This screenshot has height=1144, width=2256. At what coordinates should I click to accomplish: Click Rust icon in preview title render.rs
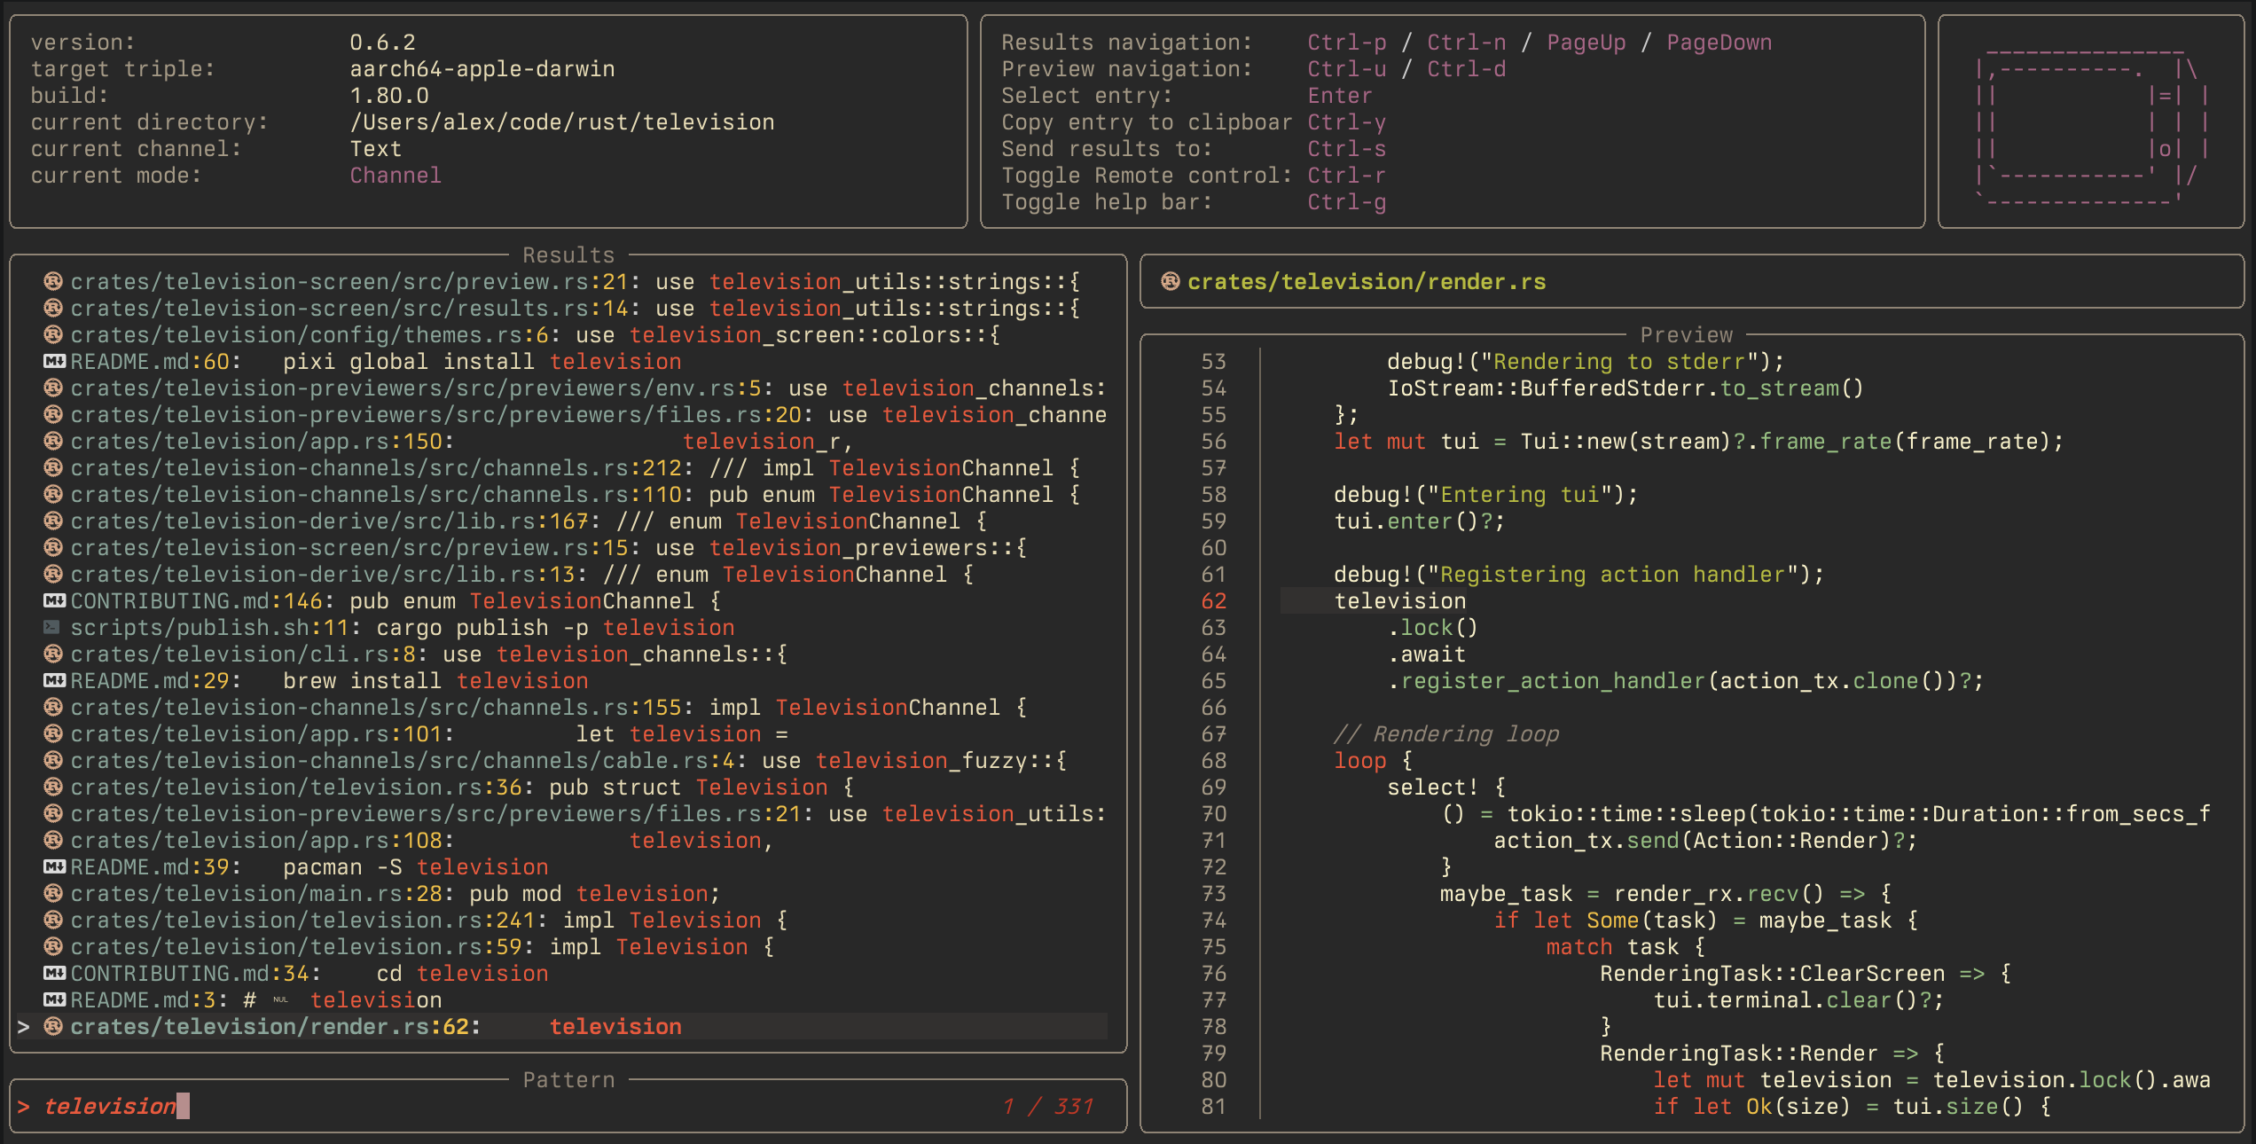point(1171,281)
